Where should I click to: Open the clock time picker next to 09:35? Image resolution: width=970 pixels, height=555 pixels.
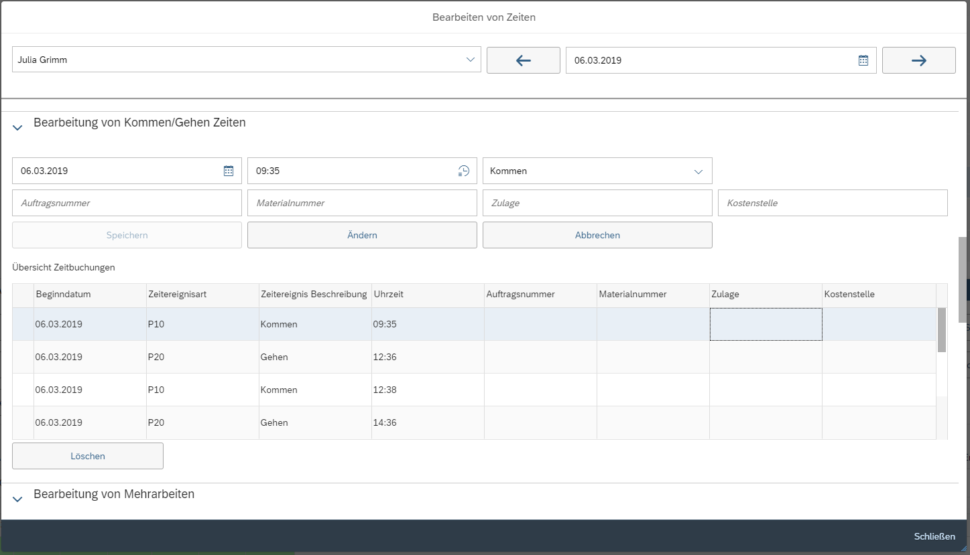463,171
